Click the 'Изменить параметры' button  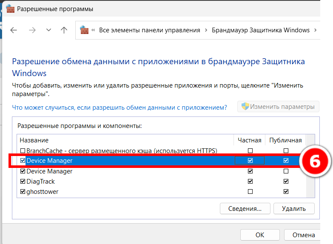coord(278,106)
